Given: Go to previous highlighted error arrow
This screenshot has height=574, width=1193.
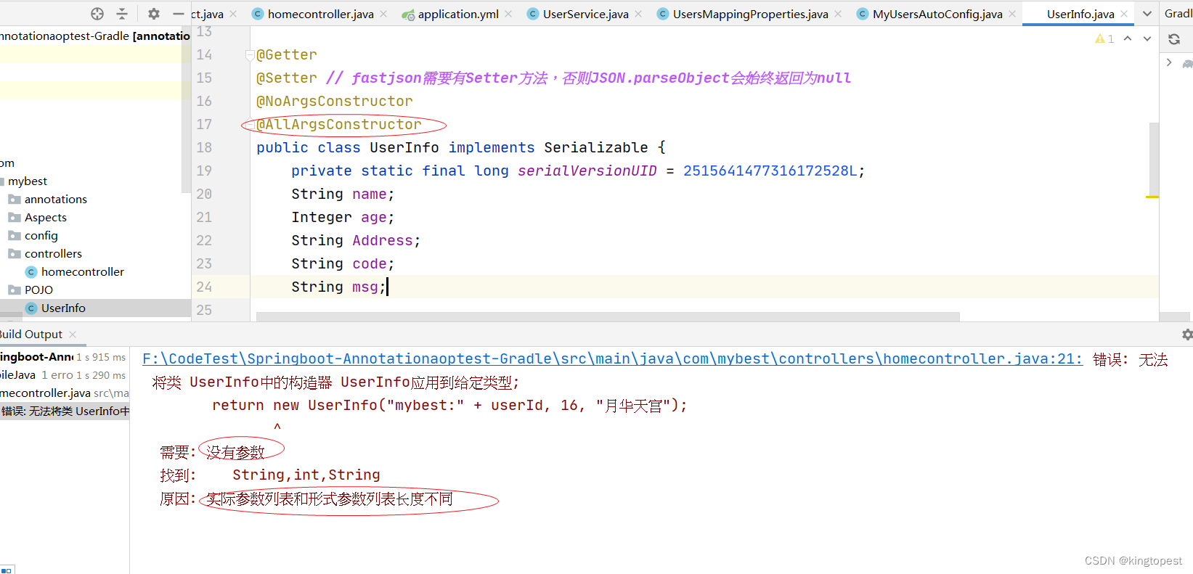Looking at the screenshot, I should (1128, 38).
